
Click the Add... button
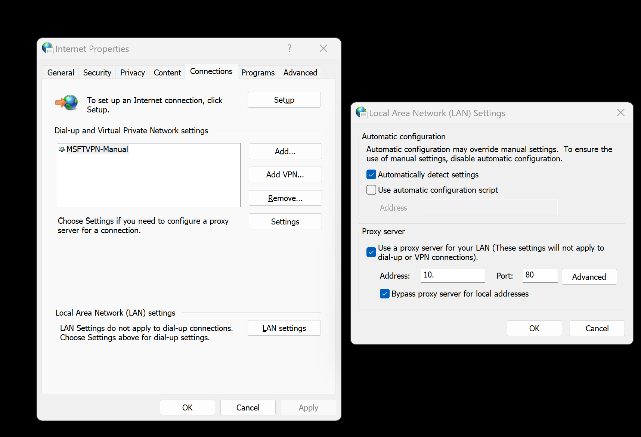pyautogui.click(x=285, y=151)
